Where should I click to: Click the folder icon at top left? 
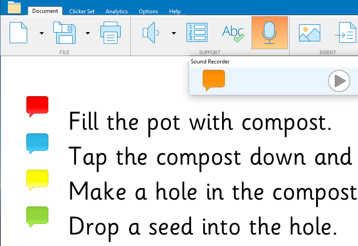click(14, 8)
